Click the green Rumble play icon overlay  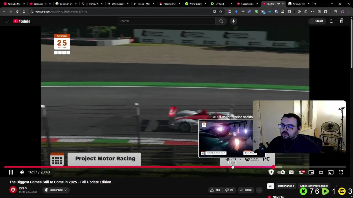[325, 191]
